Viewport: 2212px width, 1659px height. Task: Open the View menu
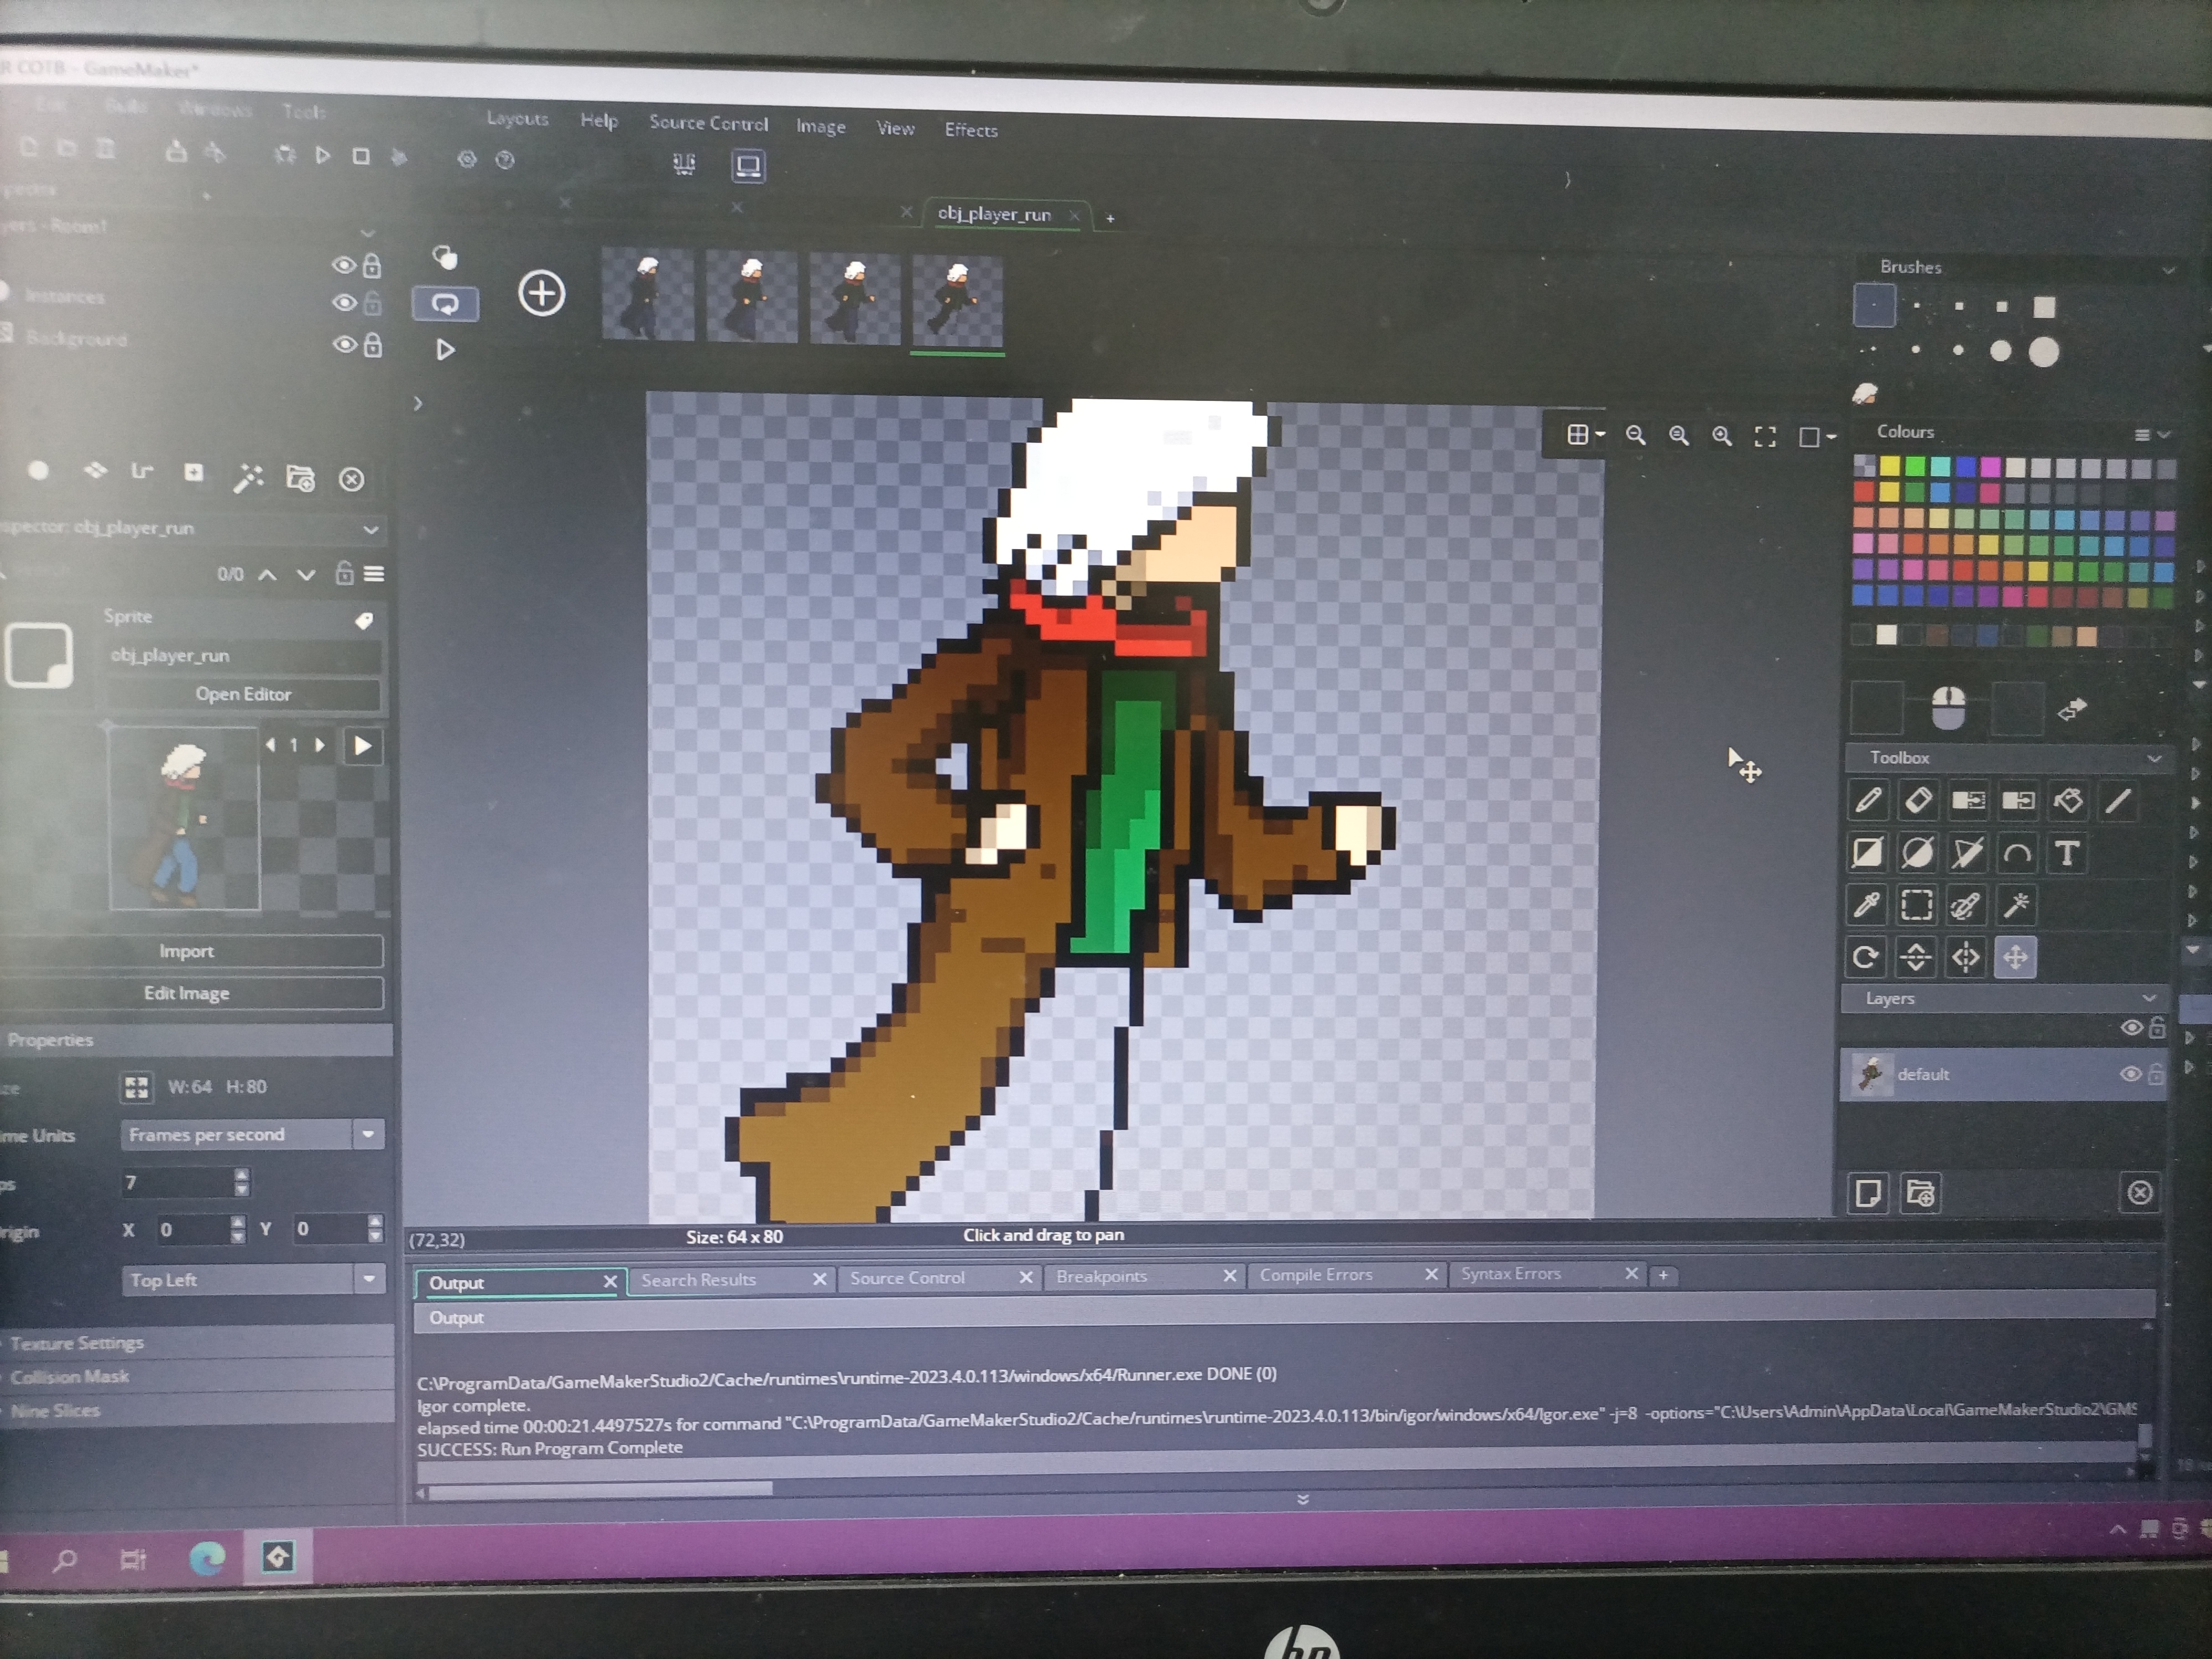pos(895,128)
